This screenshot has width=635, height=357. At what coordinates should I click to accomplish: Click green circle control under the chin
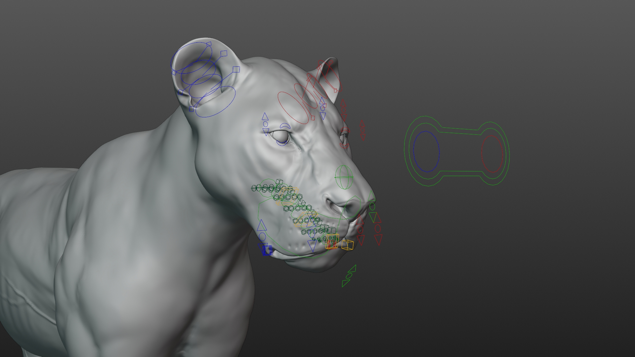pos(349,276)
